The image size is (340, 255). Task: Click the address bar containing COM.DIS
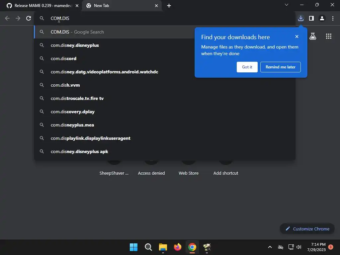pos(165,19)
